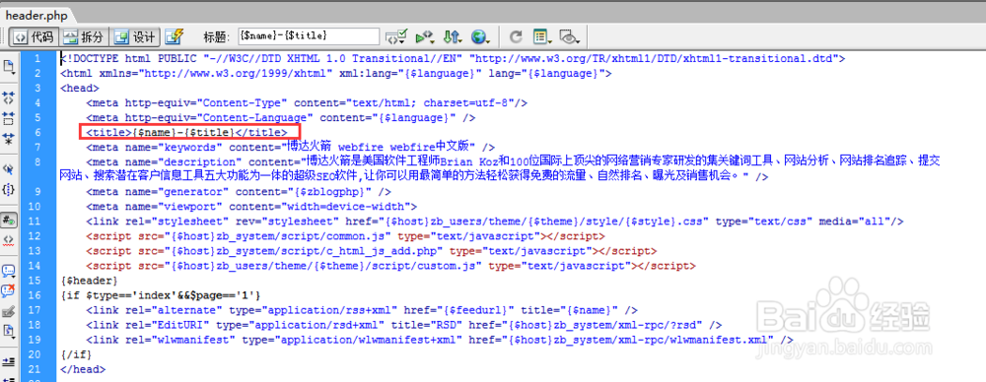Click the {$header} line

[x=90, y=281]
